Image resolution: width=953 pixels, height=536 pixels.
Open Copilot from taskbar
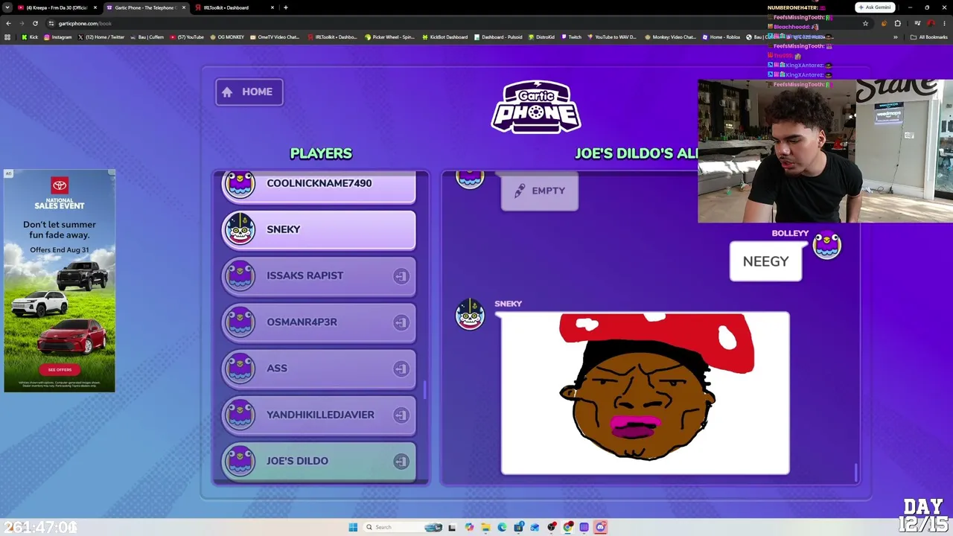pyautogui.click(x=469, y=527)
